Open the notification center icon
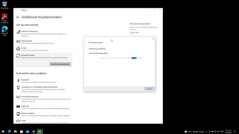The width and height of the screenshot is (239, 134). pyautogui.click(x=235, y=131)
